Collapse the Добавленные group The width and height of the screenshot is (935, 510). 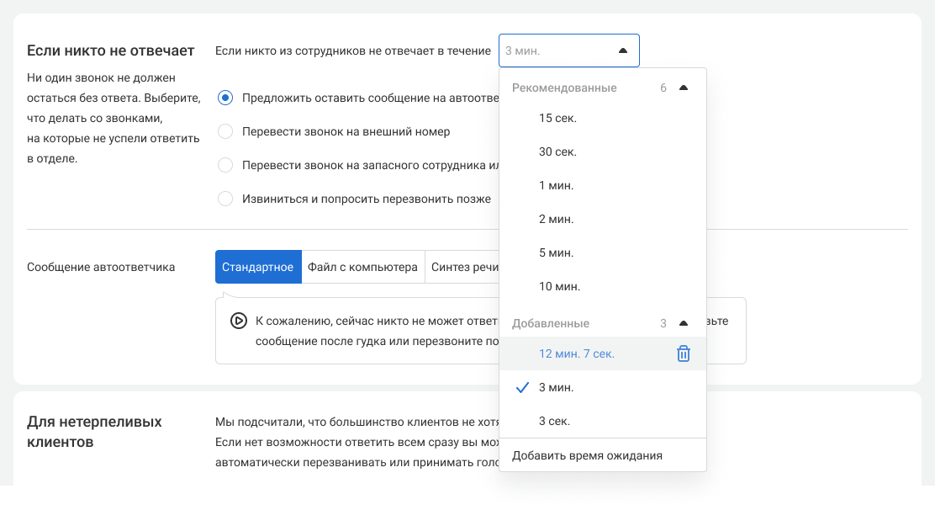click(x=683, y=324)
